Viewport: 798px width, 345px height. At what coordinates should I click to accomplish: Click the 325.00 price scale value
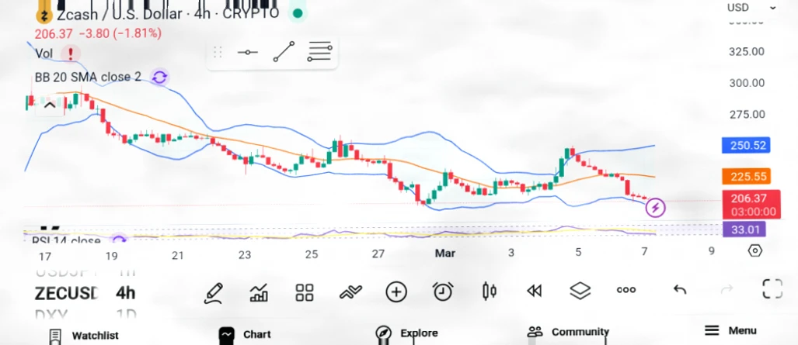pos(747,51)
